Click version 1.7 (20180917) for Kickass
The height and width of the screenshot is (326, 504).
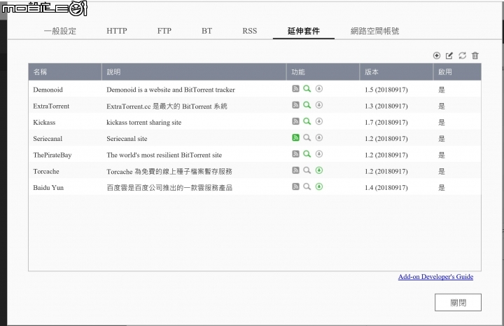coord(386,123)
